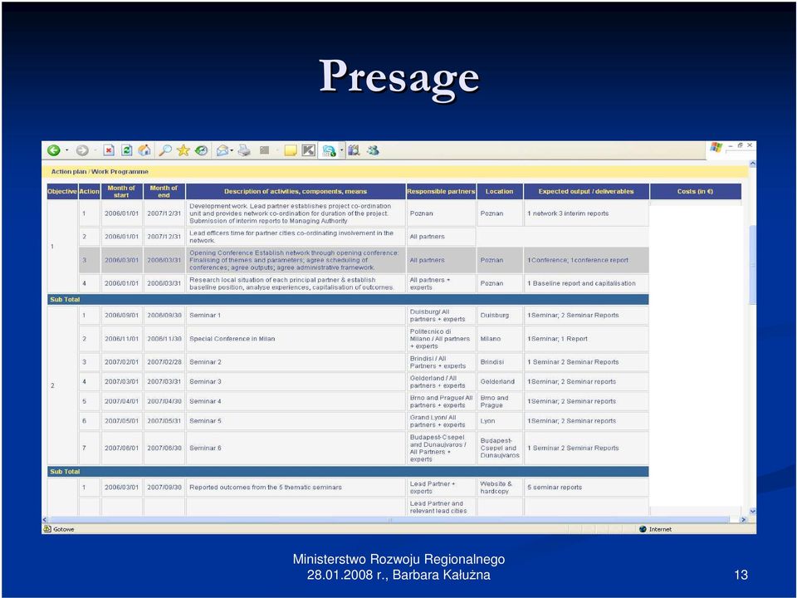This screenshot has width=797, height=598.
Task: Click the start date 2006/09/01
Action: pos(121,316)
